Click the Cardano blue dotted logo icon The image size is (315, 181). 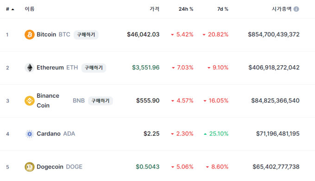(x=30, y=134)
